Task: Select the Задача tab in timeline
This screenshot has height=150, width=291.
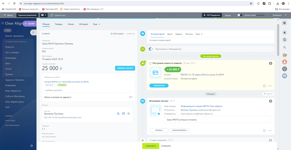Action: pos(179,34)
